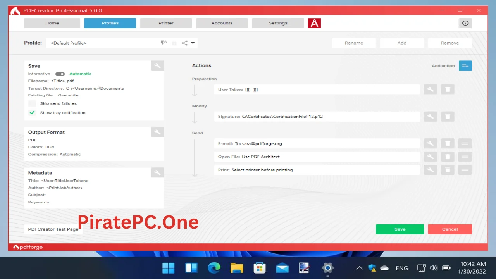Viewport: 496px width, 279px height.
Task: Open the Default Profile selector
Action: (122, 43)
